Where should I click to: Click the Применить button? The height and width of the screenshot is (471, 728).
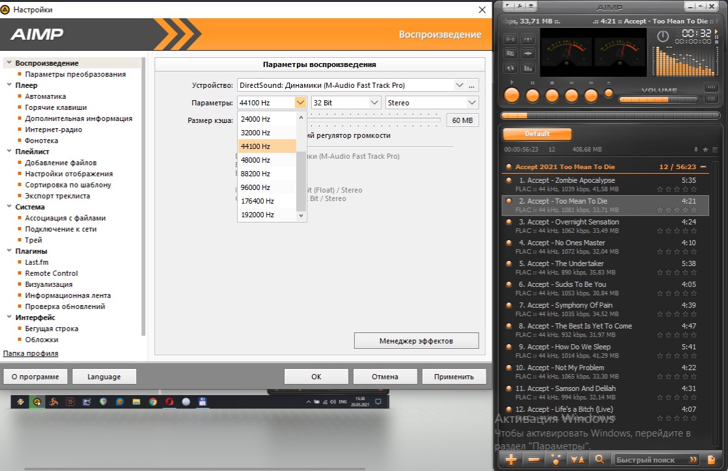pyautogui.click(x=454, y=376)
